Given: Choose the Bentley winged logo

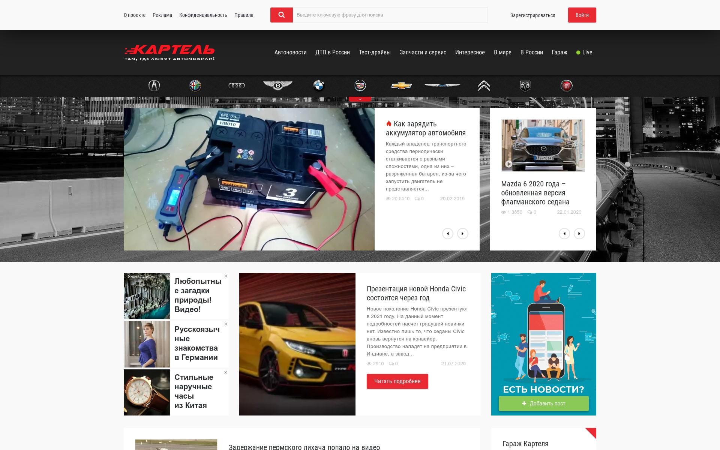Looking at the screenshot, I should coord(277,85).
